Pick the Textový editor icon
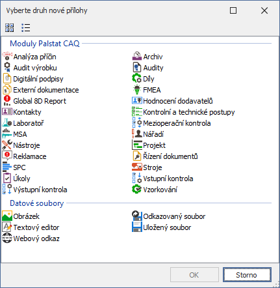 (7, 227)
